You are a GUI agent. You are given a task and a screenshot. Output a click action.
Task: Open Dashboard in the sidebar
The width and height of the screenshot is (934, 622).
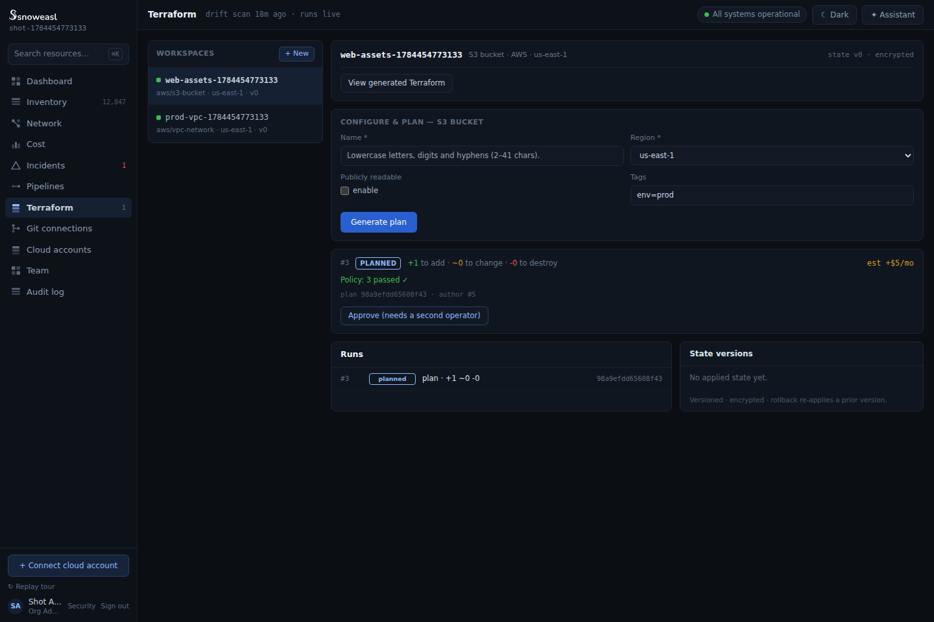pos(68,81)
